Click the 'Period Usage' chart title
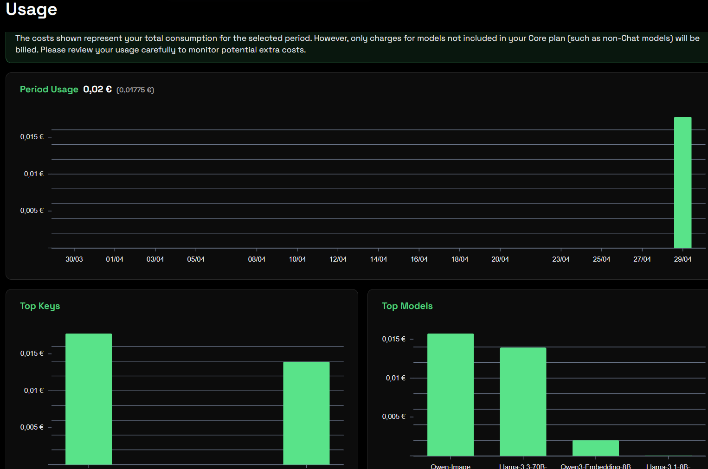 pyautogui.click(x=49, y=89)
